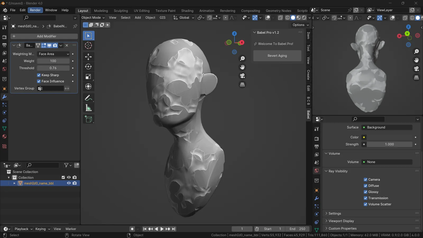The height and width of the screenshot is (238, 423).
Task: Uncheck the Keep Sharp checkbox
Action: (39, 75)
